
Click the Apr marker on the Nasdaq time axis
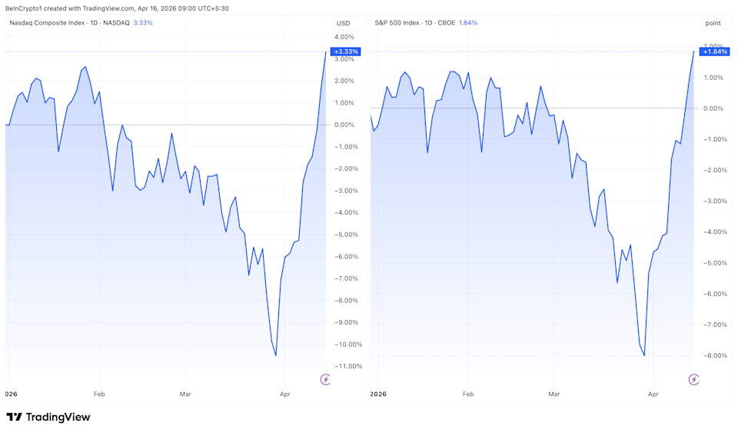284,394
